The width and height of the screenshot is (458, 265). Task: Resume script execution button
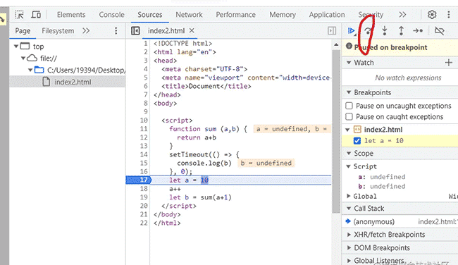coord(352,31)
